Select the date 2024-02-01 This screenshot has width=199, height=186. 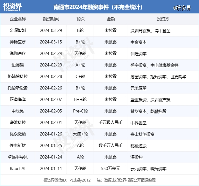coord(51,122)
